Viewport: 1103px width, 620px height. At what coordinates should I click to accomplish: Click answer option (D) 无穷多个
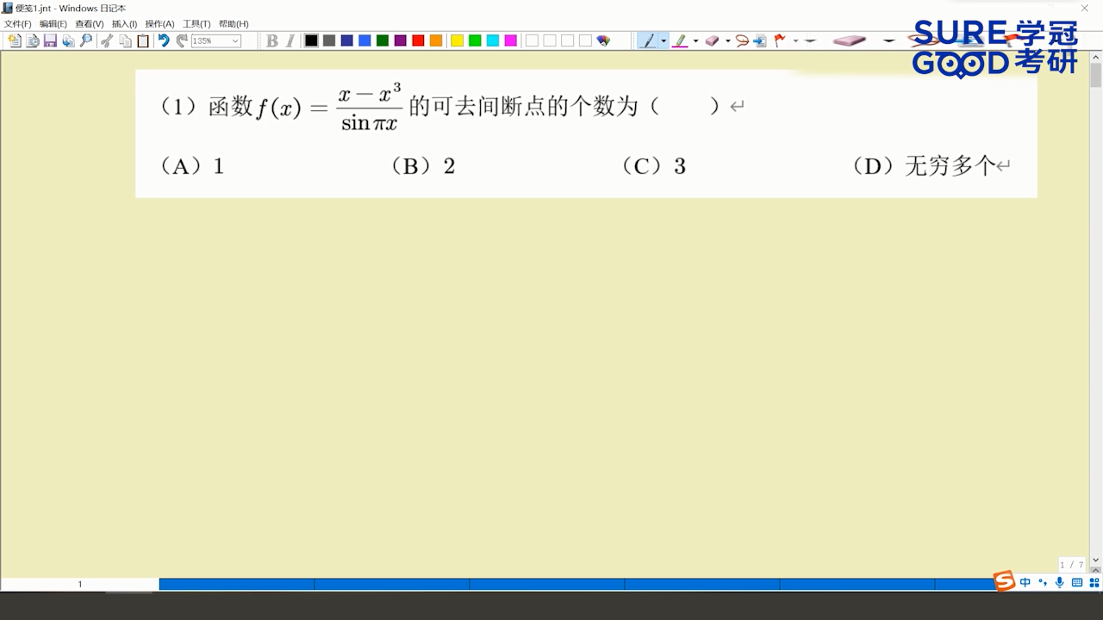point(923,166)
